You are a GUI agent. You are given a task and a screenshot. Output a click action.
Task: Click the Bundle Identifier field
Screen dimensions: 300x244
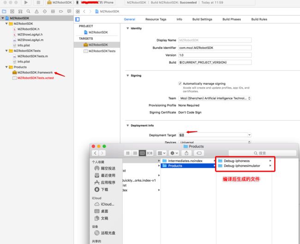(x=215, y=48)
